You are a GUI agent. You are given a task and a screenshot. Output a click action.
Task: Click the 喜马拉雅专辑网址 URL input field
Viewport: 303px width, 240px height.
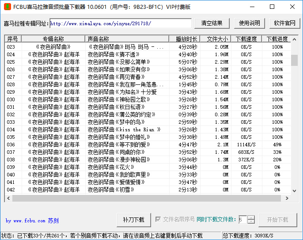[x=121, y=23]
